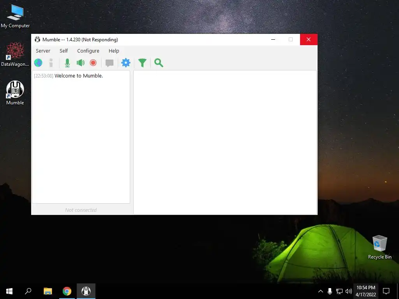Open Google Chrome from the taskbar
Viewport: 399px width, 299px height.
coord(67,291)
